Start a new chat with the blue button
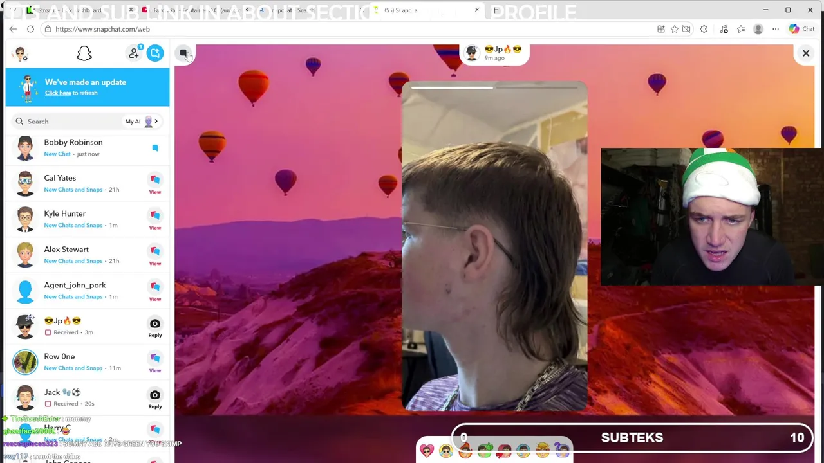This screenshot has height=463, width=824. click(x=155, y=53)
